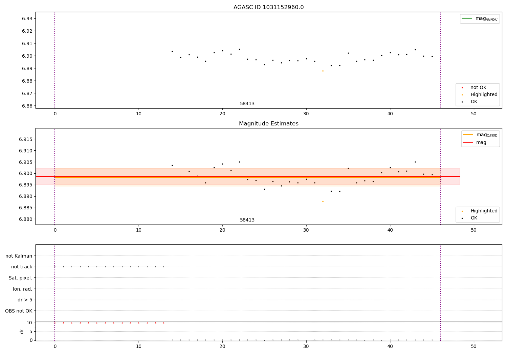This screenshot has width=507, height=354.
Task: Click the 6.93 y-tick in top plot
Action: [x=27, y=19]
